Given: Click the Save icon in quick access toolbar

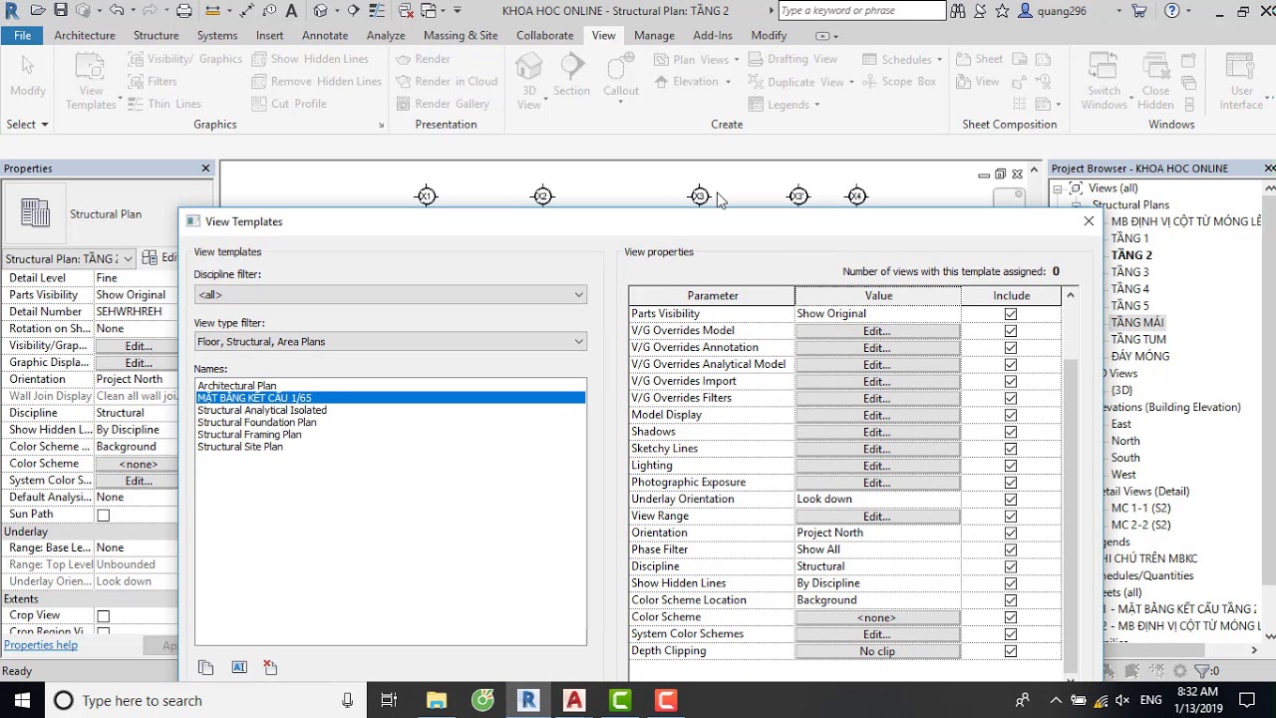Looking at the screenshot, I should click(61, 11).
